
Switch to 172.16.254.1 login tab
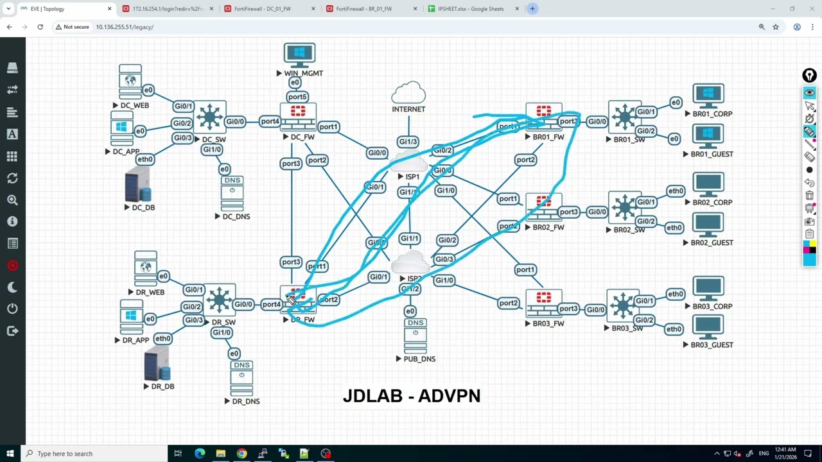tap(168, 9)
